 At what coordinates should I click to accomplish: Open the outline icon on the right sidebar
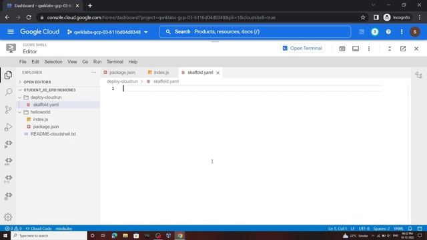click(x=419, y=75)
